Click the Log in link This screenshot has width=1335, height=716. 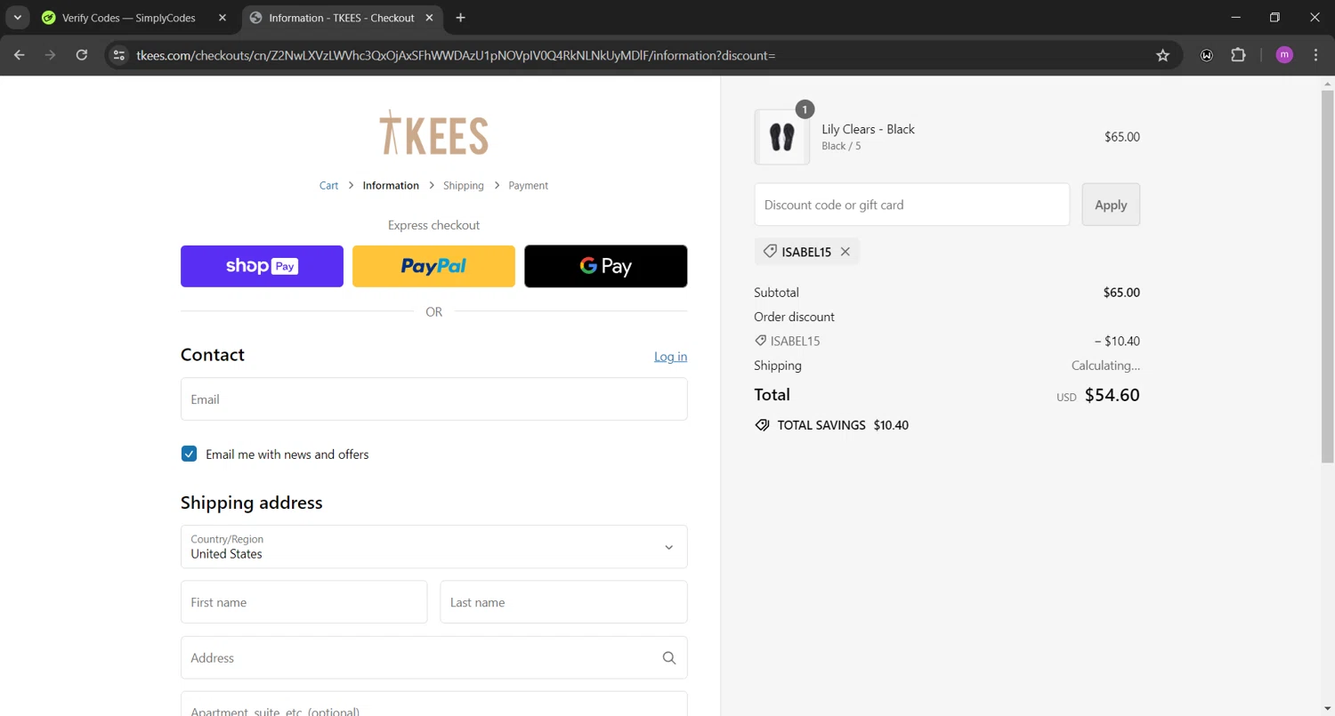[x=670, y=357]
